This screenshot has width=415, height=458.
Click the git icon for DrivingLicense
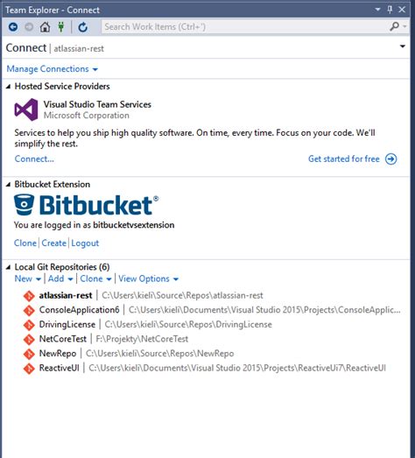29,325
